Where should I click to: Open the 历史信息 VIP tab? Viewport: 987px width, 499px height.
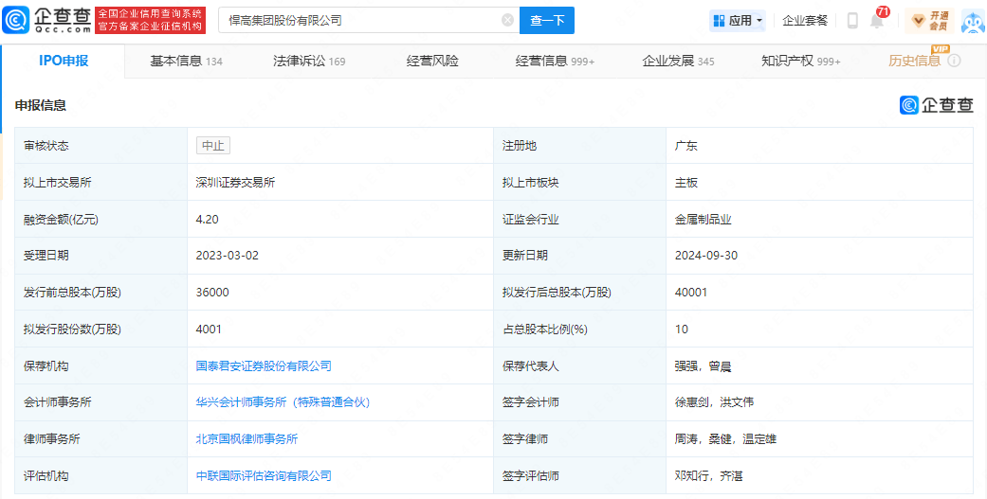[x=915, y=61]
